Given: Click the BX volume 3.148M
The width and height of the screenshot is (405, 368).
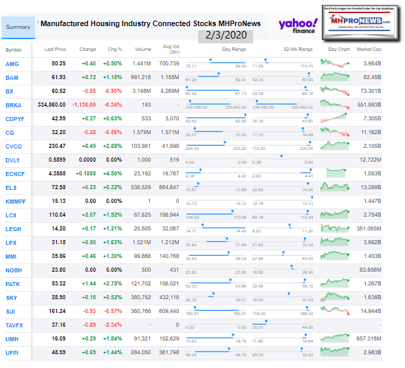Looking at the screenshot, I should 142,91.
